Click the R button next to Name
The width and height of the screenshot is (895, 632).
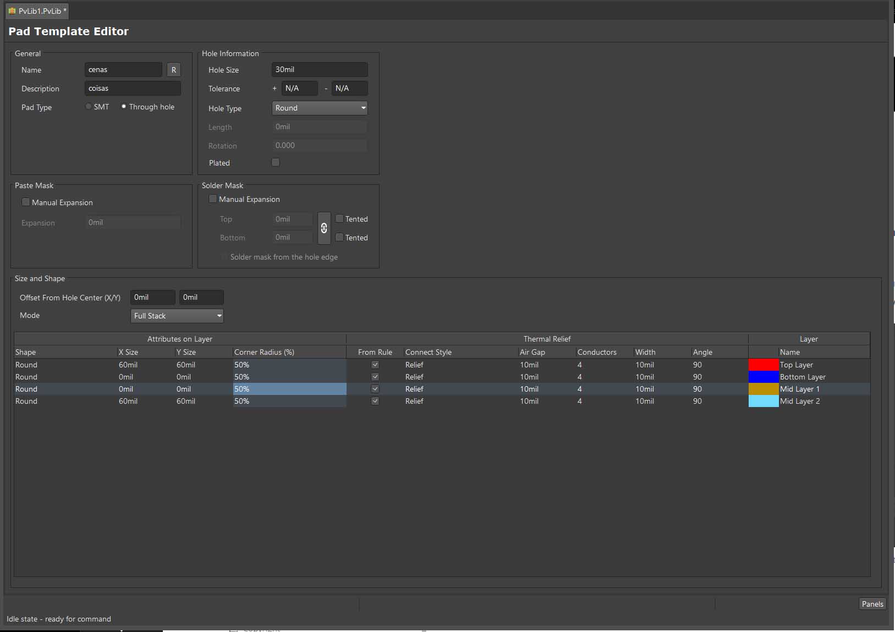(x=174, y=70)
